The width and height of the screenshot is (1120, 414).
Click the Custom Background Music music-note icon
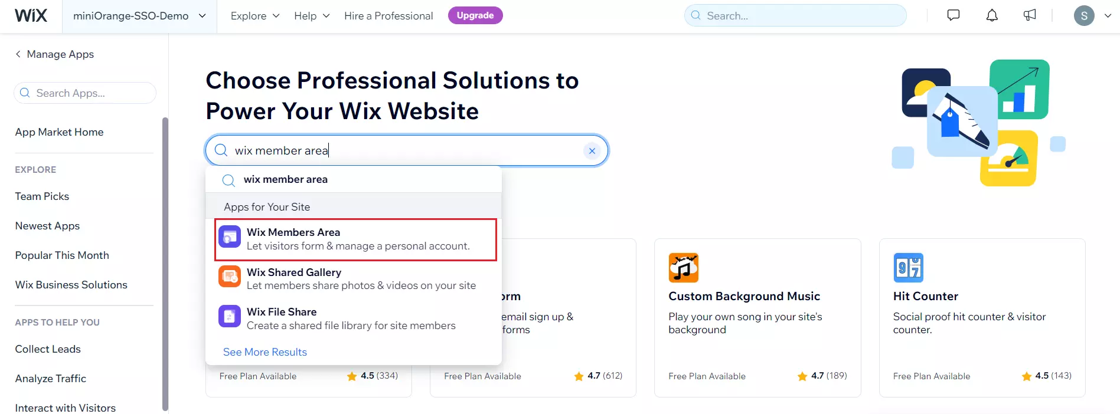coord(683,267)
